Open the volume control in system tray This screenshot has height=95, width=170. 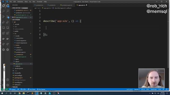click(x=158, y=93)
